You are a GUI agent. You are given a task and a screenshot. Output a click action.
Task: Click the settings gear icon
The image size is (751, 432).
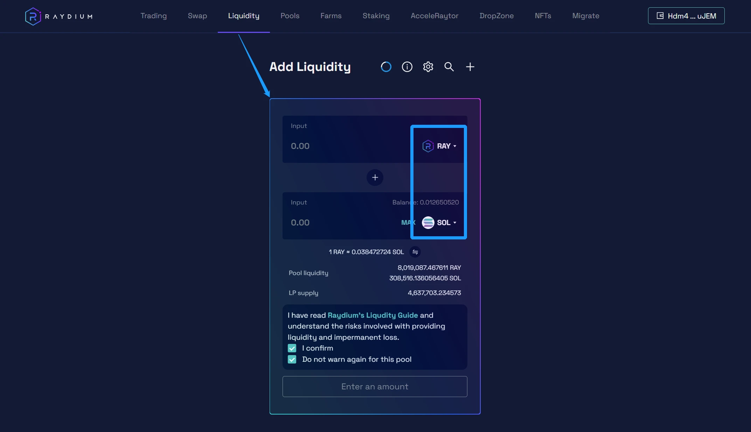pos(428,66)
